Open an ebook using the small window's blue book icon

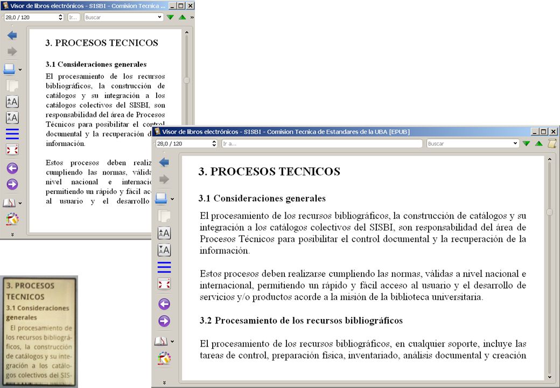9,69
